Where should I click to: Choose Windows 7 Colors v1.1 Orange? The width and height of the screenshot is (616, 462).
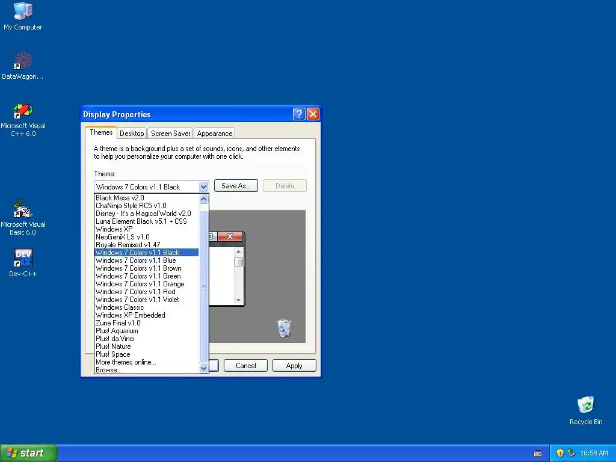[147, 284]
